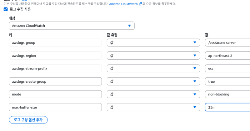Screen dimensions: 250x131
Task: Expand value type dropdown for mode row
Action: pos(153,94)
